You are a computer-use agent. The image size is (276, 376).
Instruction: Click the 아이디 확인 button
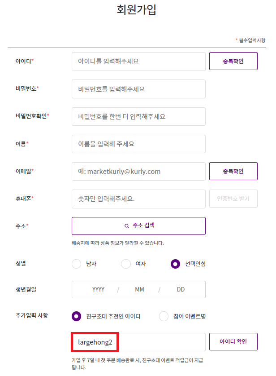click(x=233, y=341)
